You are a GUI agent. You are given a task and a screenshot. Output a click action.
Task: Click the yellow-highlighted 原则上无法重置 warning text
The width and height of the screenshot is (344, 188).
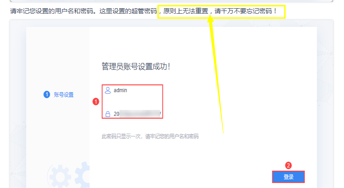(186, 11)
